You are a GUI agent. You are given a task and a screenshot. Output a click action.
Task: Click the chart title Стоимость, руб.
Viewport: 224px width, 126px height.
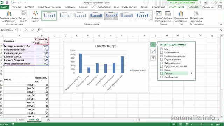(x=106, y=46)
